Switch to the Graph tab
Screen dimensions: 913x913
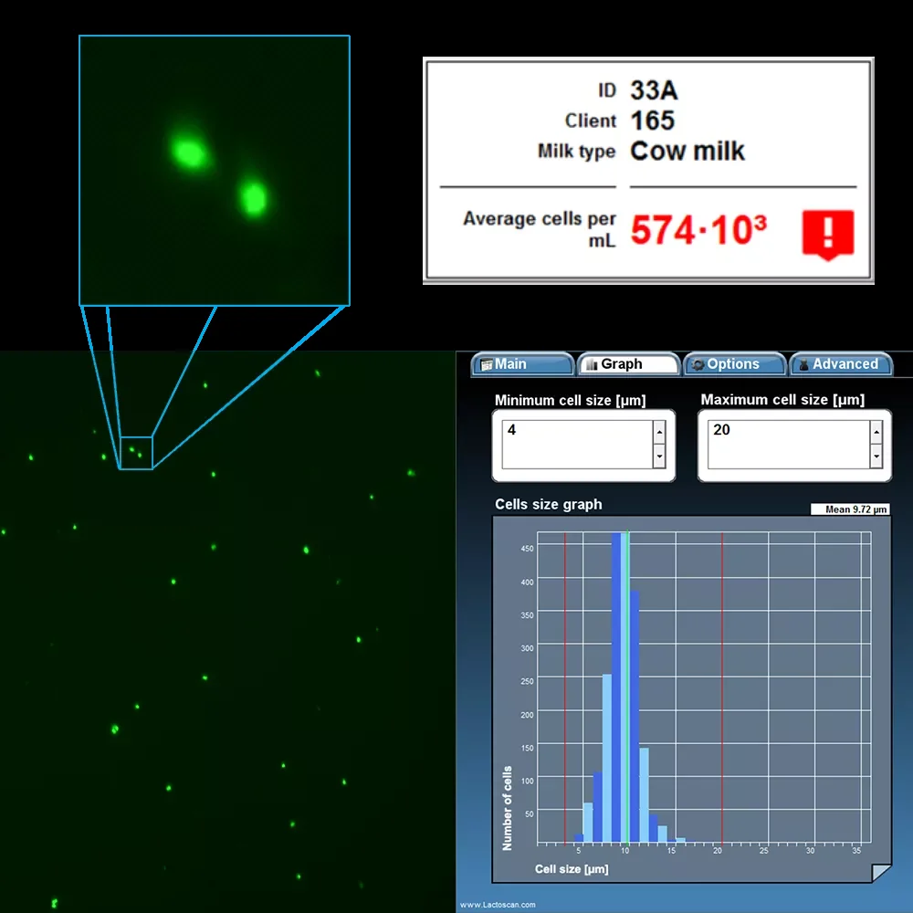point(629,364)
